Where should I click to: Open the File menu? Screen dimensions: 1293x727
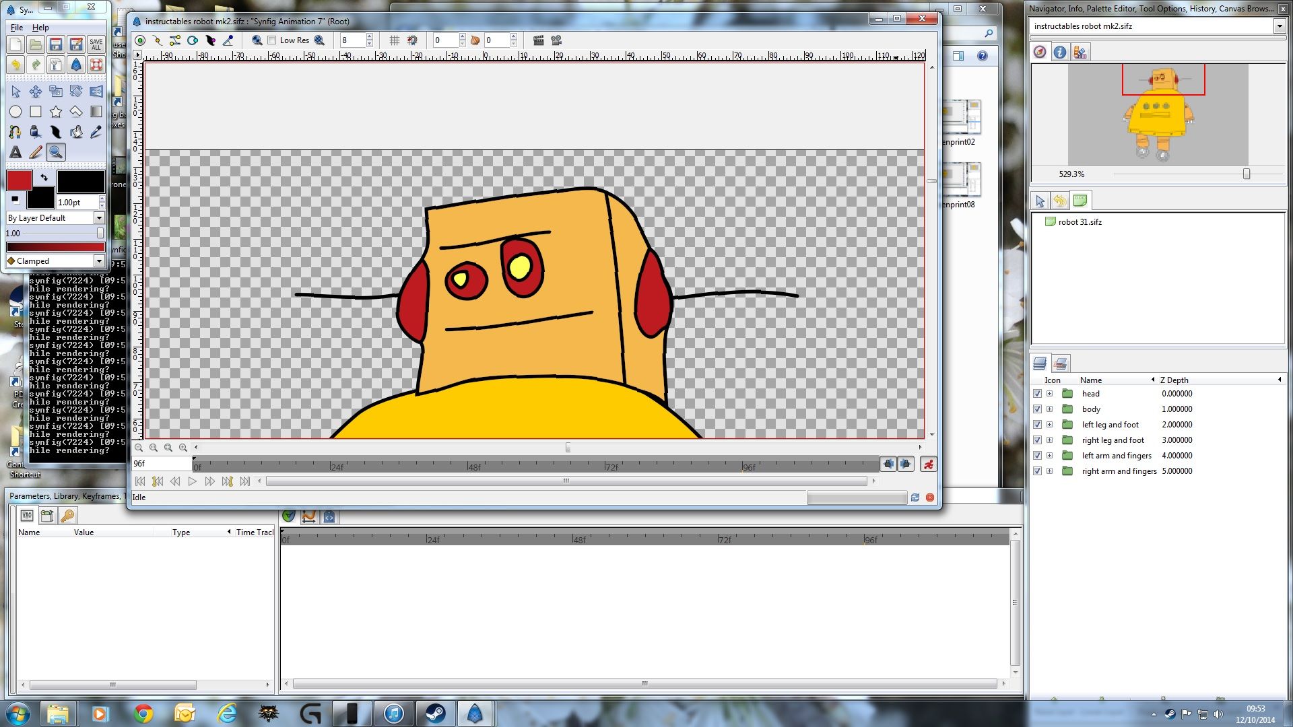15,28
